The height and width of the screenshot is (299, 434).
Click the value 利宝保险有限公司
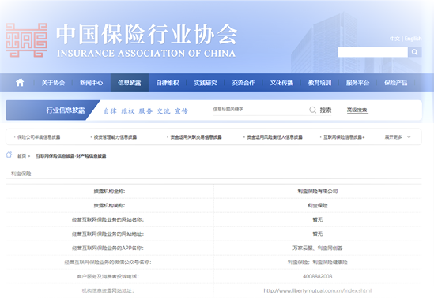pyautogui.click(x=318, y=191)
